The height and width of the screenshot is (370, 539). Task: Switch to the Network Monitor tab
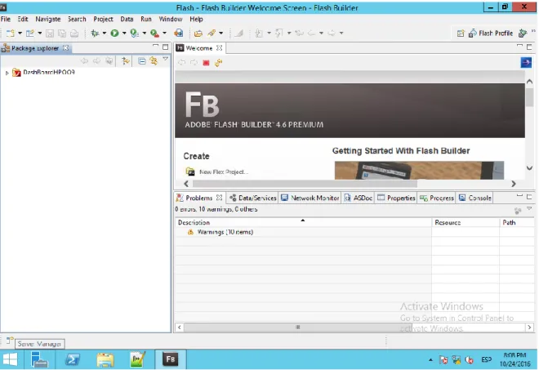click(310, 198)
